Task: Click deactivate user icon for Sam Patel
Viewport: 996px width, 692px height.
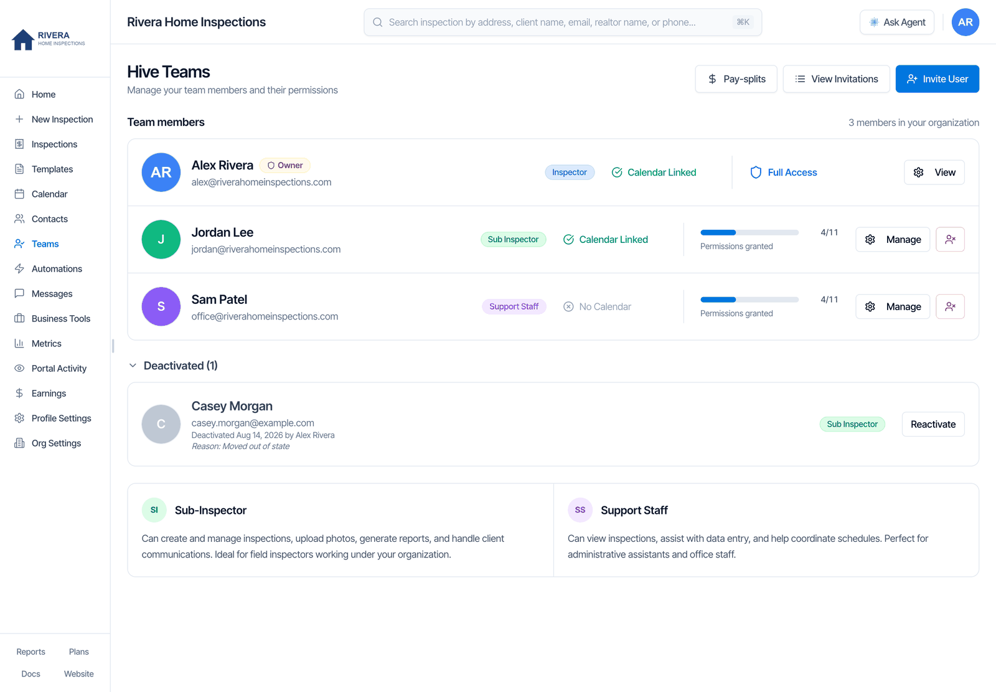Action: pyautogui.click(x=951, y=307)
